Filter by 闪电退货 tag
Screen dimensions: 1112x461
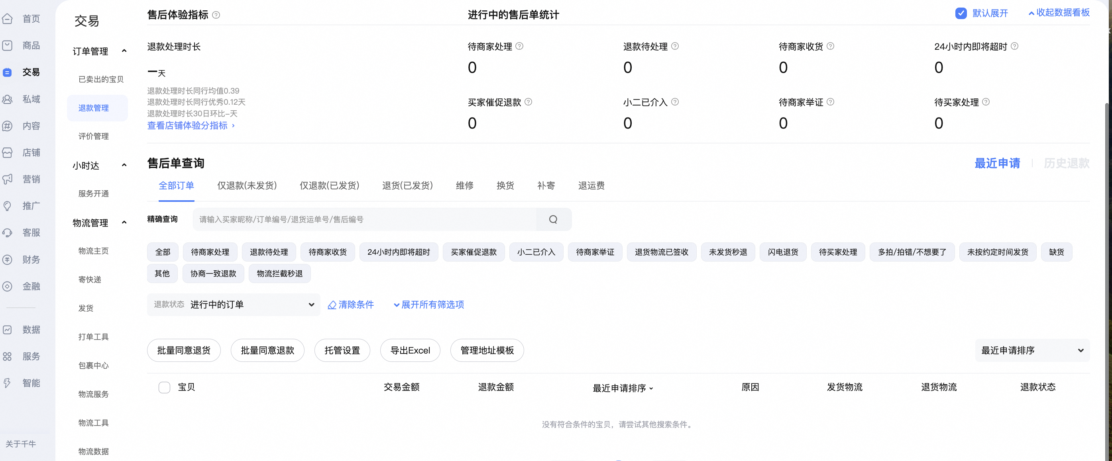click(783, 252)
